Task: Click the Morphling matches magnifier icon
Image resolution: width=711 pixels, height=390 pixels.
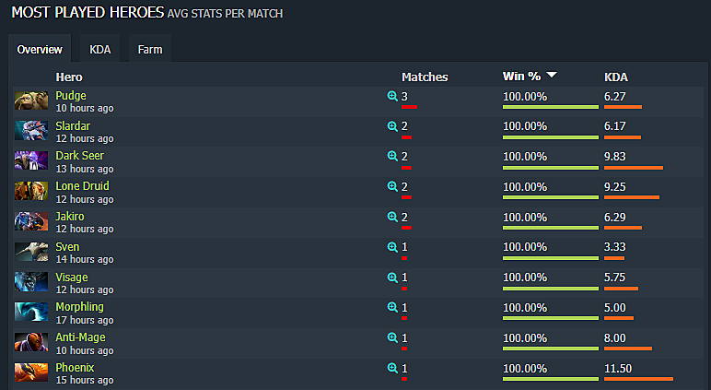Action: click(392, 307)
